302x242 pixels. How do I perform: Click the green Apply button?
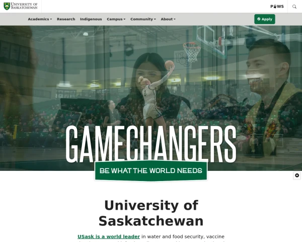(x=265, y=19)
